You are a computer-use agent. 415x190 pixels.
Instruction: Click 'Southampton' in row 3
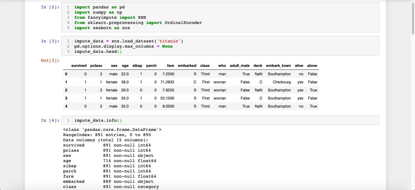click(x=279, y=98)
